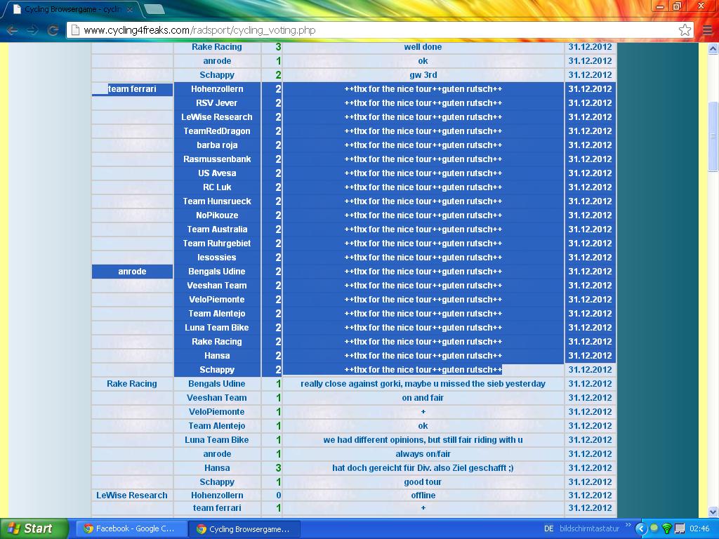Click score 0 in offline Hohenzollern row

(278, 495)
